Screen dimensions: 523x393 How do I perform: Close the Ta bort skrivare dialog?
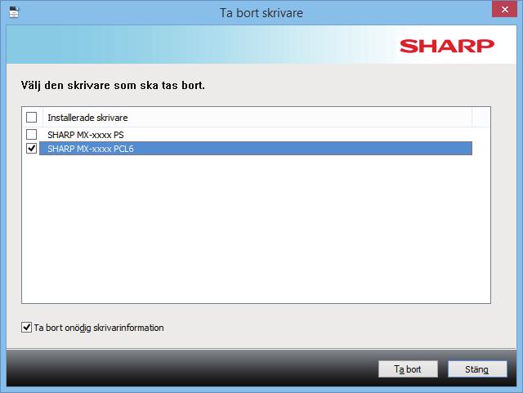coord(505,9)
